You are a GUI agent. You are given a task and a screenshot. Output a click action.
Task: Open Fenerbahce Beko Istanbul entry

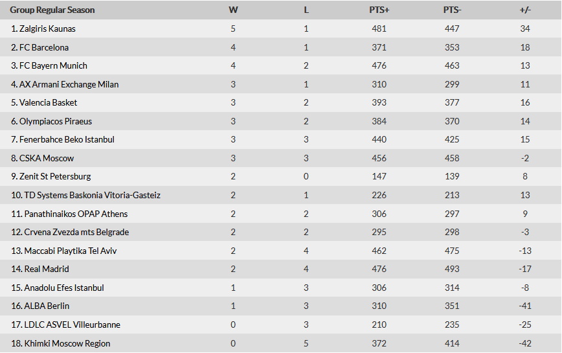point(67,139)
